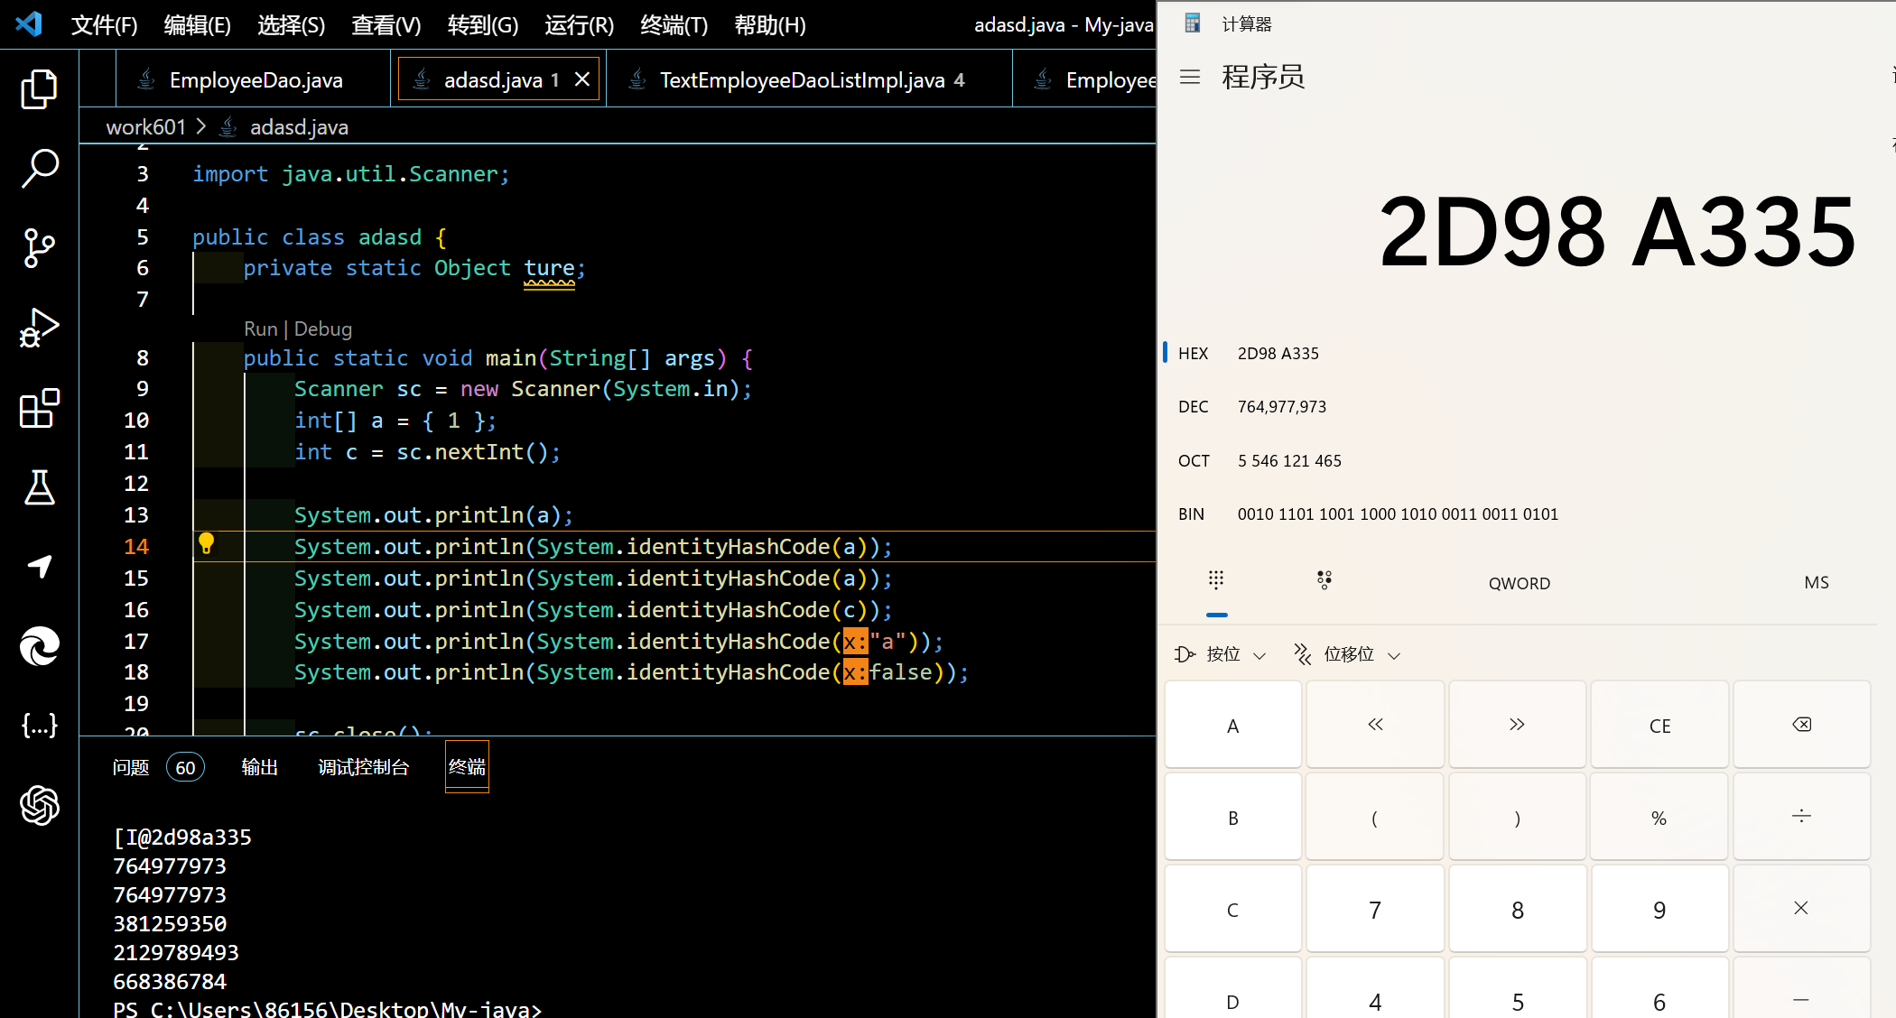Click the number 8 key
The height and width of the screenshot is (1018, 1896).
pos(1517,909)
